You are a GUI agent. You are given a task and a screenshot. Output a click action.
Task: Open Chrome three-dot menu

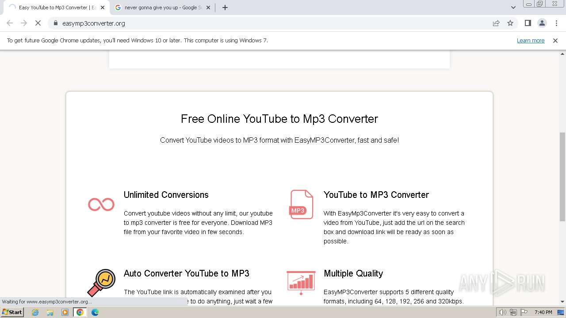(x=557, y=23)
